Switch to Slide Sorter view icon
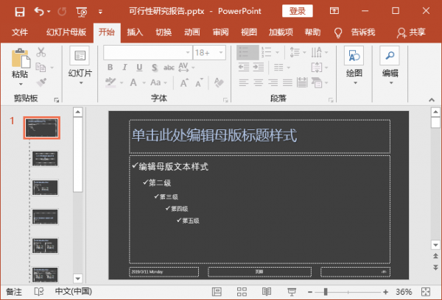 [242, 292]
